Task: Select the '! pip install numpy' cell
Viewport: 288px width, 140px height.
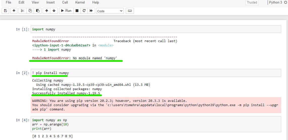Action: [155, 73]
